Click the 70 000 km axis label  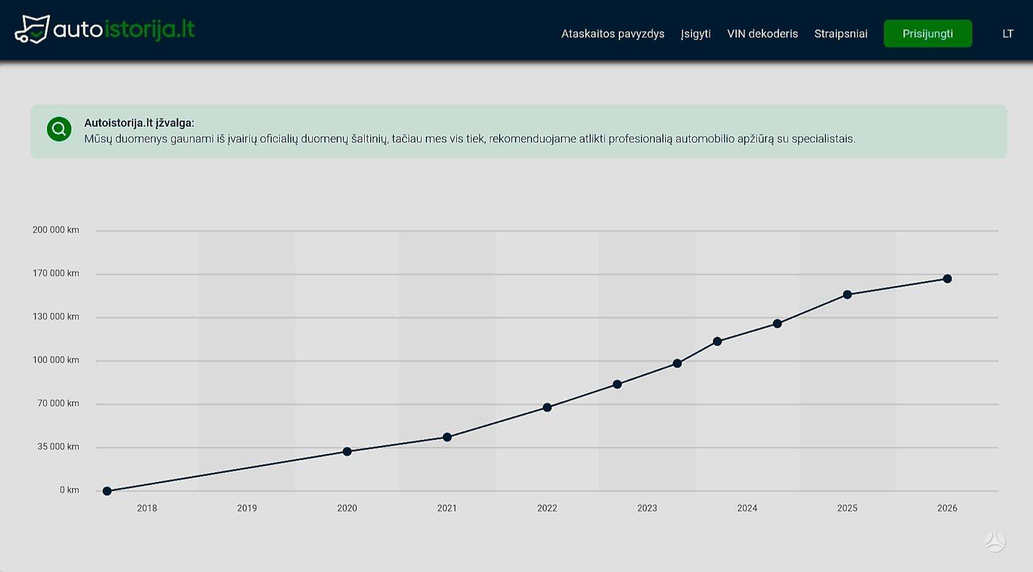[x=58, y=404]
